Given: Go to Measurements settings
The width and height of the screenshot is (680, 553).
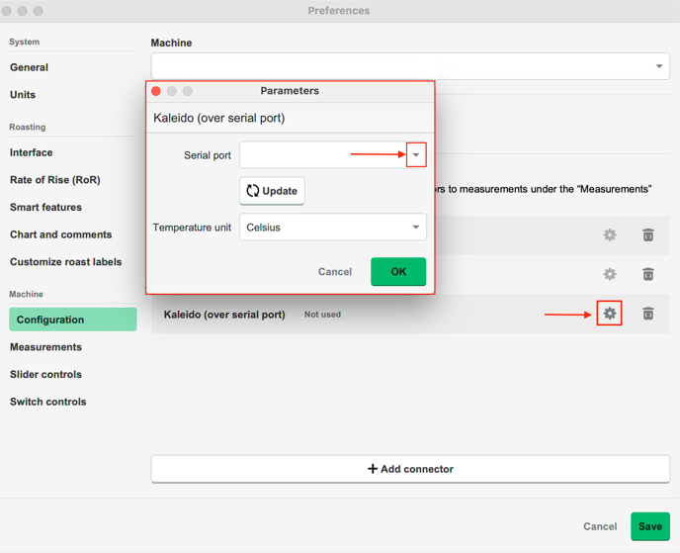Looking at the screenshot, I should pos(46,347).
